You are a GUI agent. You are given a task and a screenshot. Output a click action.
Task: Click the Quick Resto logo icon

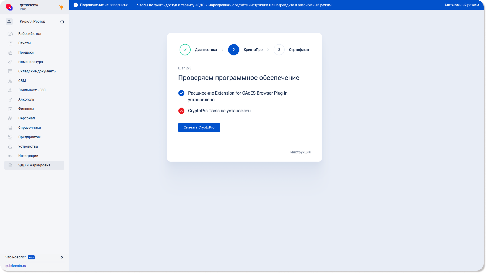(9, 7)
